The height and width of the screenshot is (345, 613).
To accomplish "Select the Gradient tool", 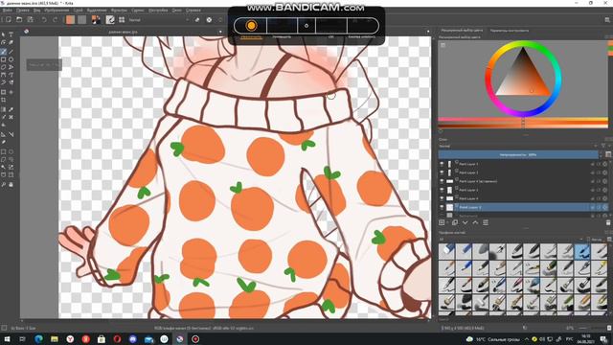I will point(4,109).
